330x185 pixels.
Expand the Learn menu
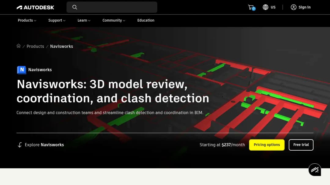click(84, 20)
